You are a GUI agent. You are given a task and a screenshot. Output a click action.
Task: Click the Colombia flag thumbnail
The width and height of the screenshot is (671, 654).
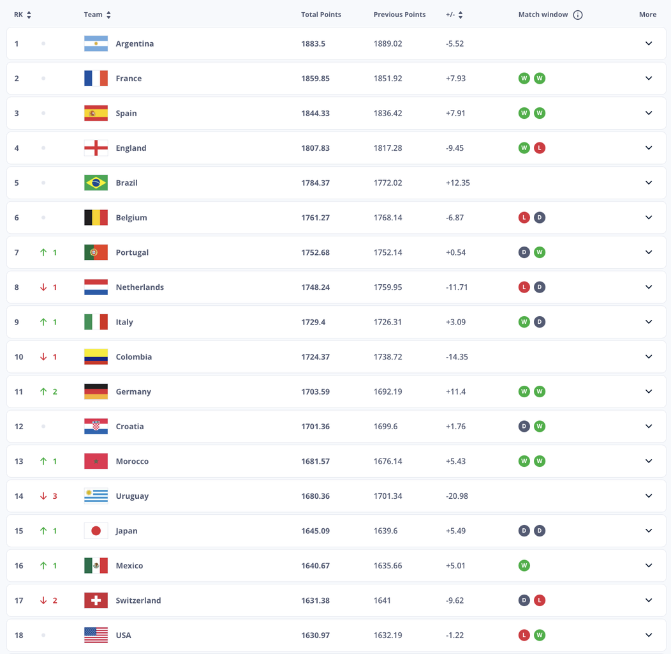point(96,357)
